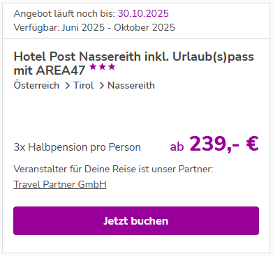Select the Tirol breadcrumb
Viewport: 273px width, 256px height.
(84, 85)
